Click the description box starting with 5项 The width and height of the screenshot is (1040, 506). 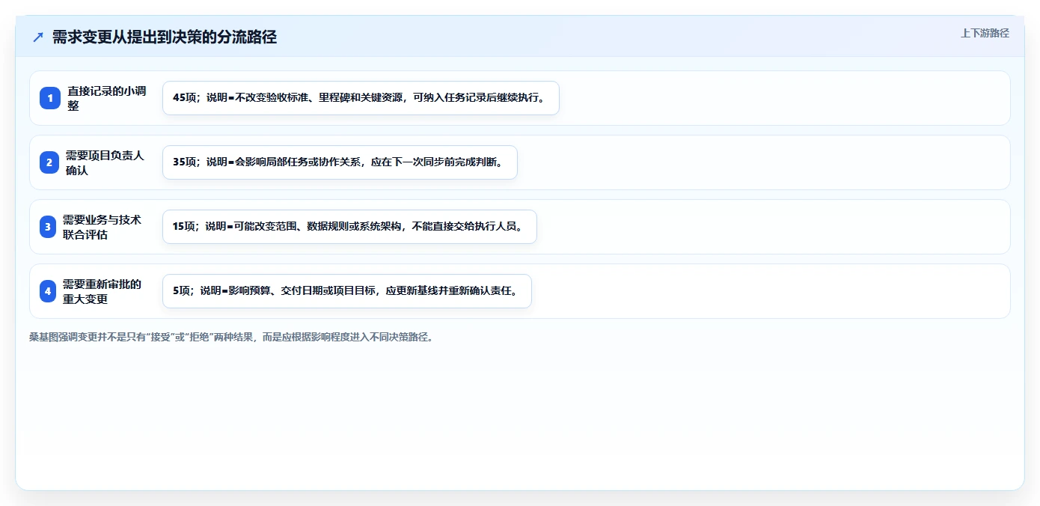(x=346, y=291)
